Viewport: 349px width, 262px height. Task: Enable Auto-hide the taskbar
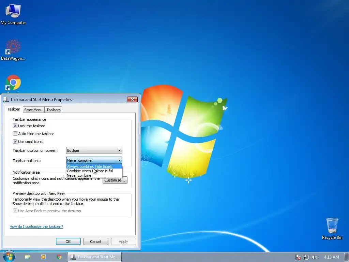[15, 134]
